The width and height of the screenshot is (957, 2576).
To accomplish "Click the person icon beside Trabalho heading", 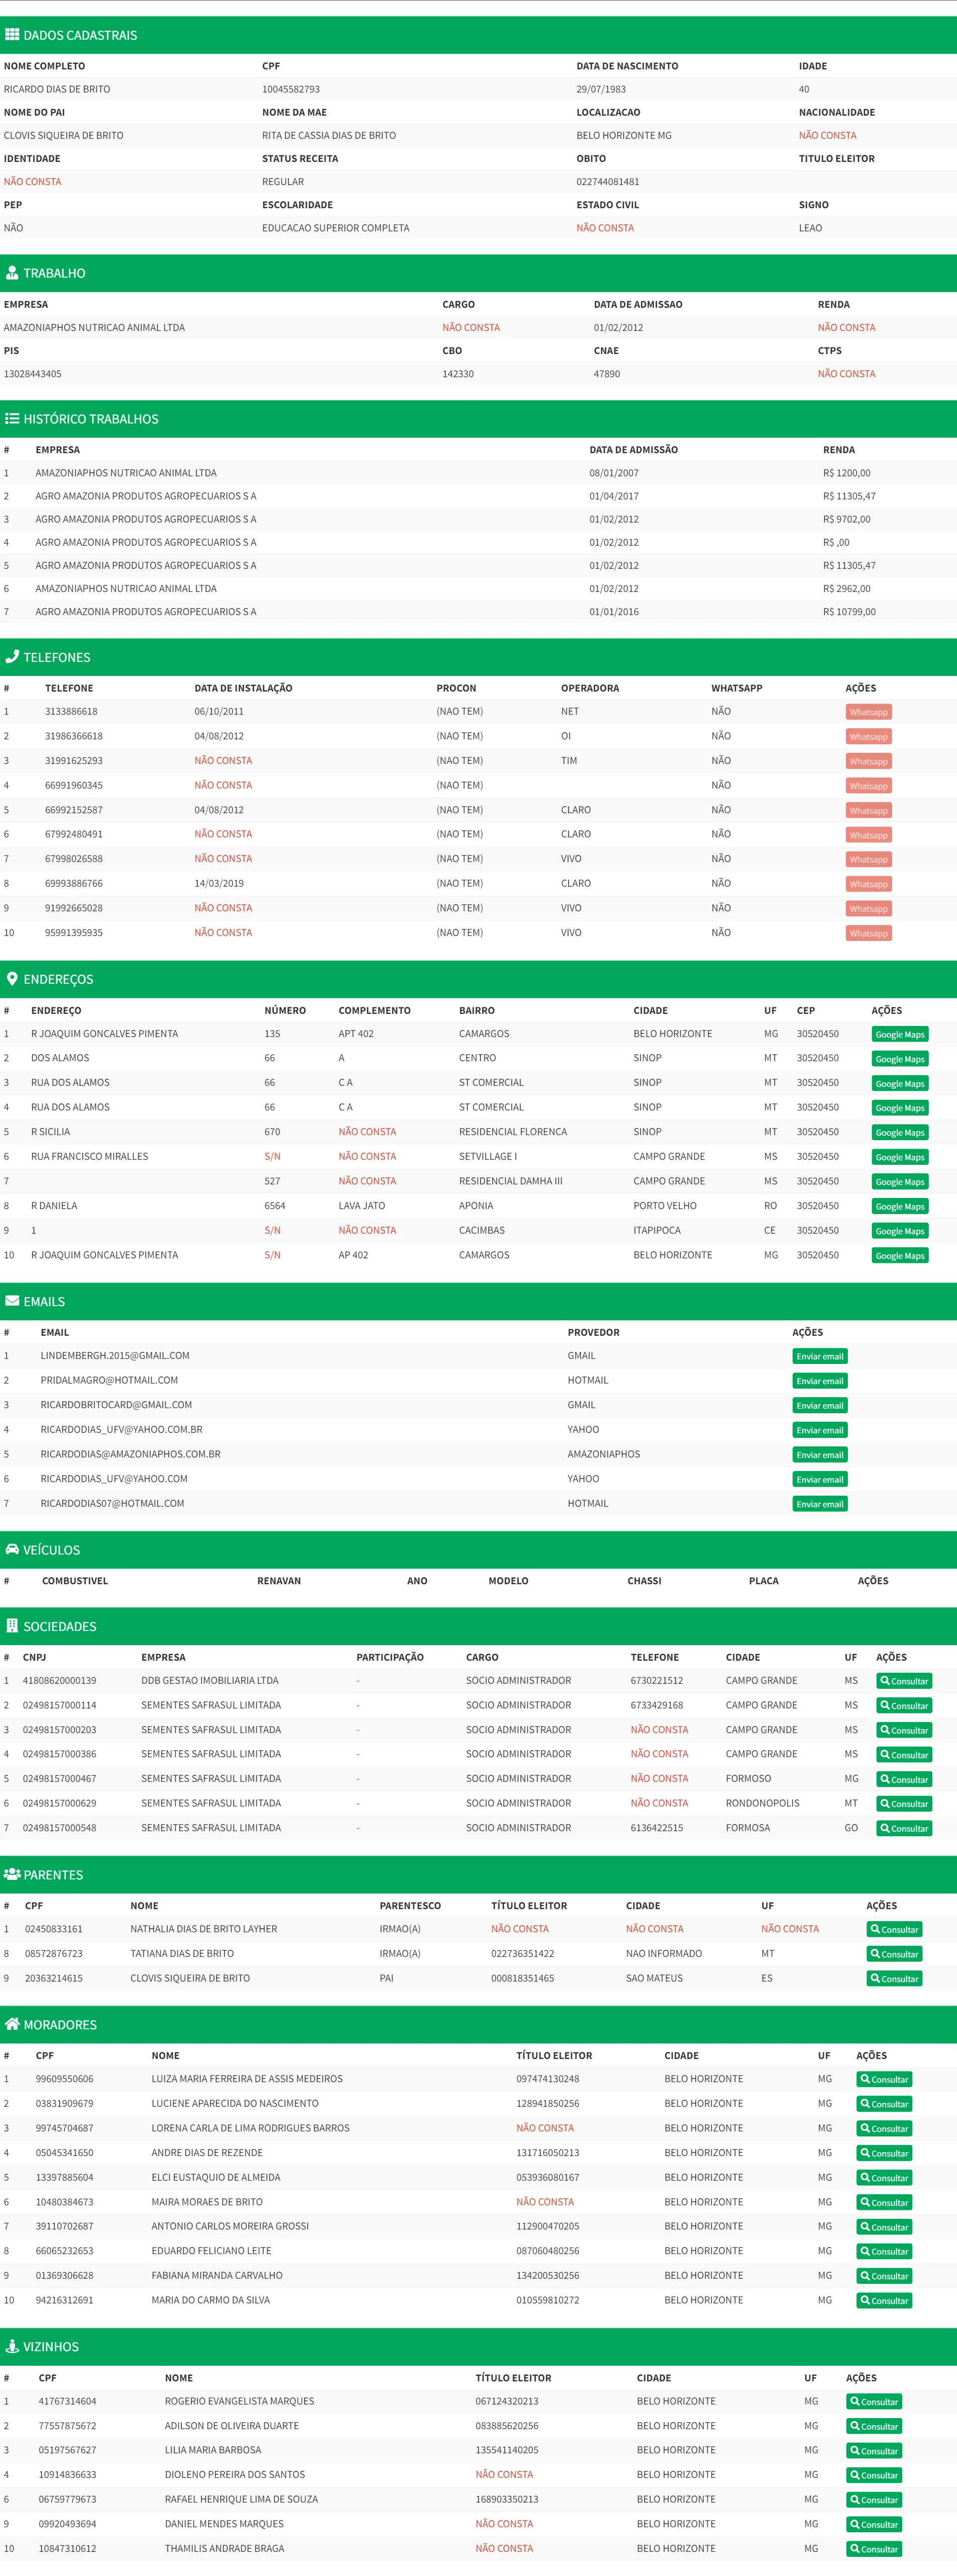I will pos(12,273).
